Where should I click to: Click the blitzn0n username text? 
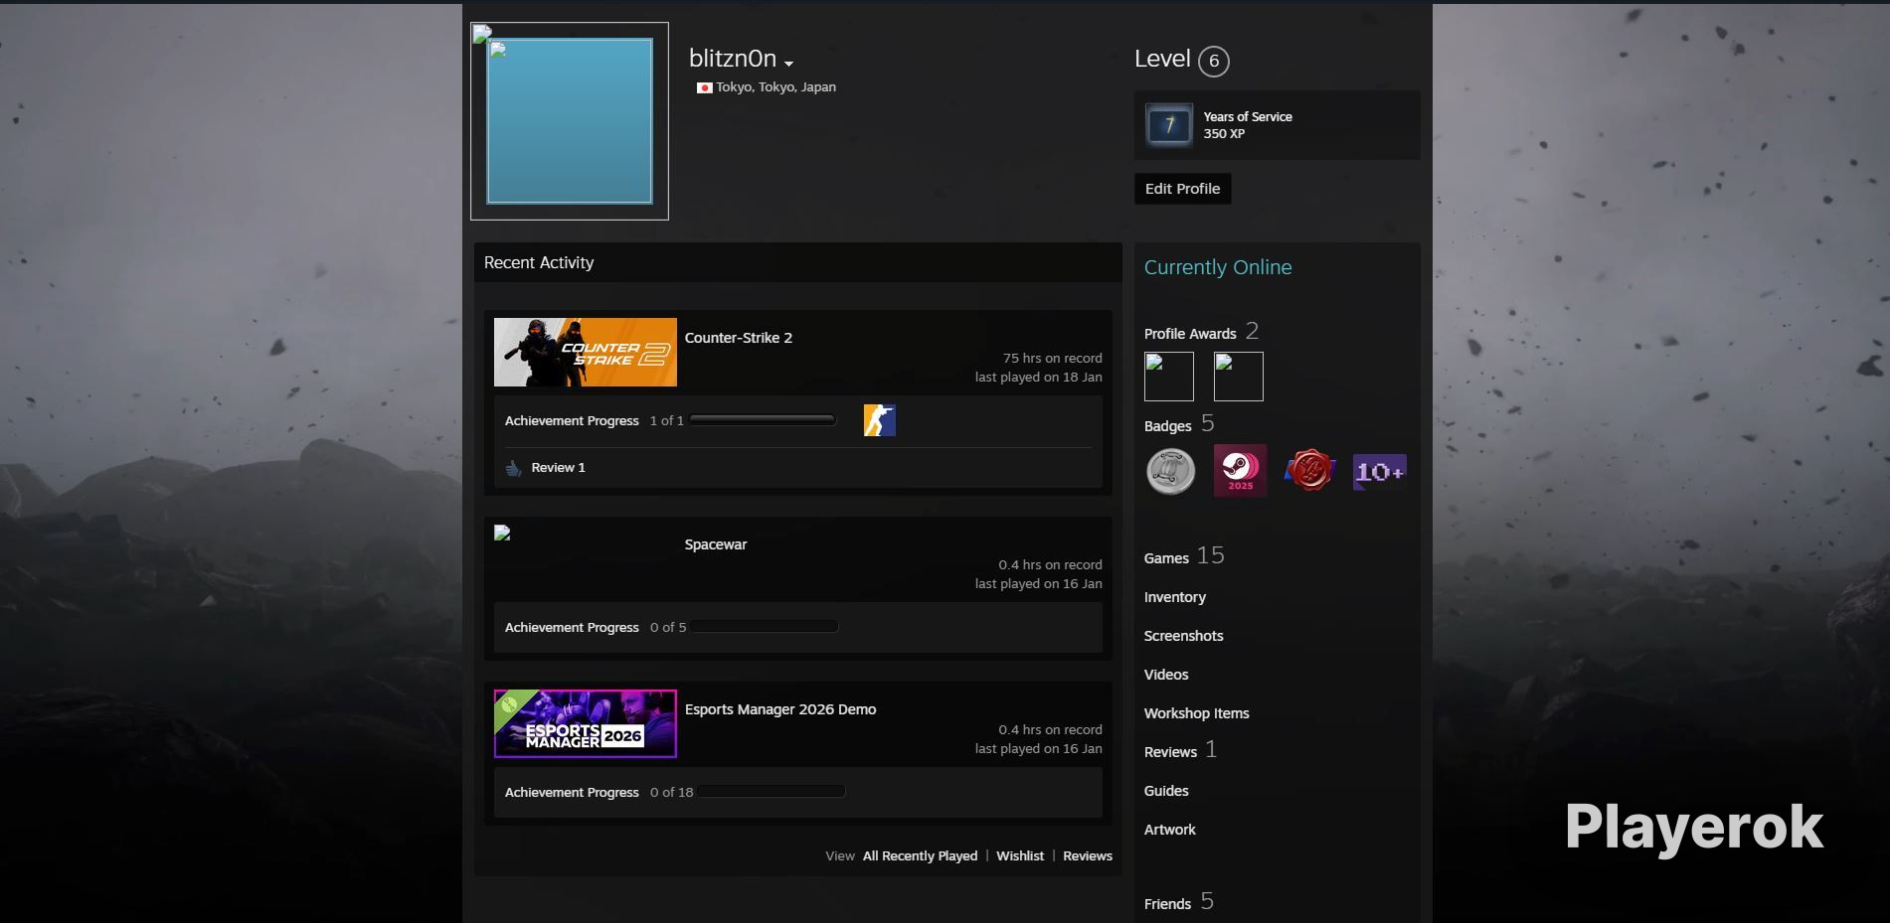[733, 59]
